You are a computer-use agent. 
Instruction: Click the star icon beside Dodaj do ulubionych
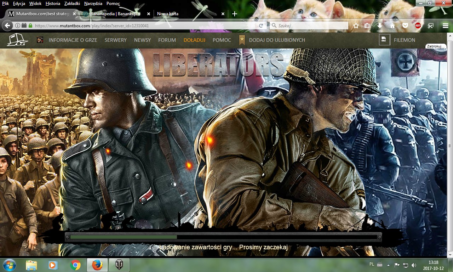coord(242,40)
